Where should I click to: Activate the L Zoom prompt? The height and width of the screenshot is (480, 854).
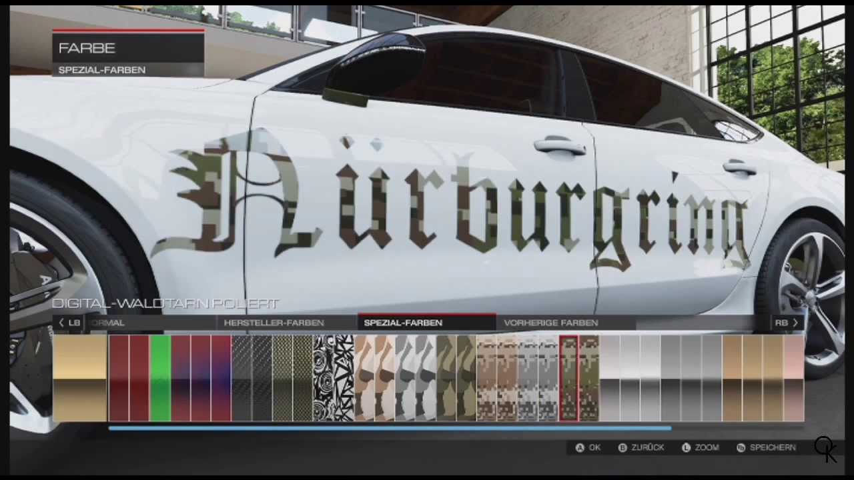pos(700,447)
